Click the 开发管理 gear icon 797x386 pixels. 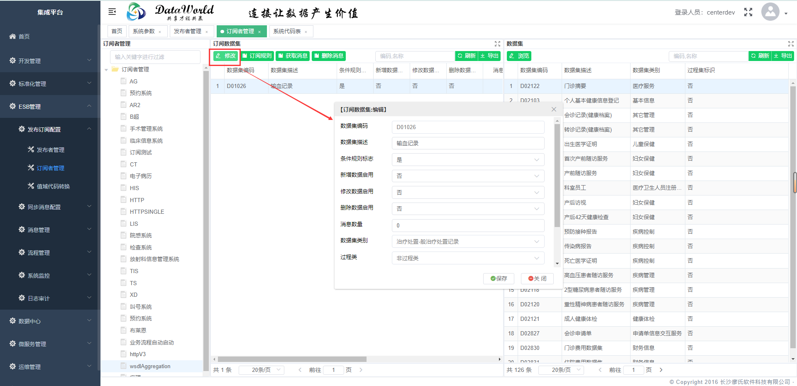pyautogui.click(x=12, y=61)
